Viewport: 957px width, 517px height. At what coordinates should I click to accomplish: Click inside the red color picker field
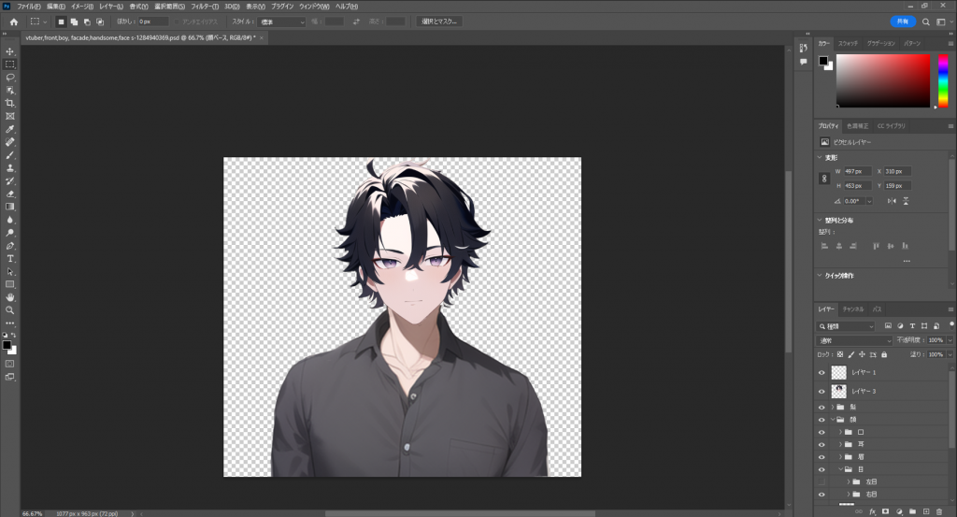[883, 79]
